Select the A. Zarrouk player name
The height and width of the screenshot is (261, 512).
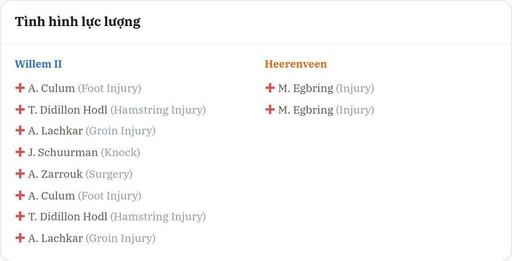coord(55,174)
